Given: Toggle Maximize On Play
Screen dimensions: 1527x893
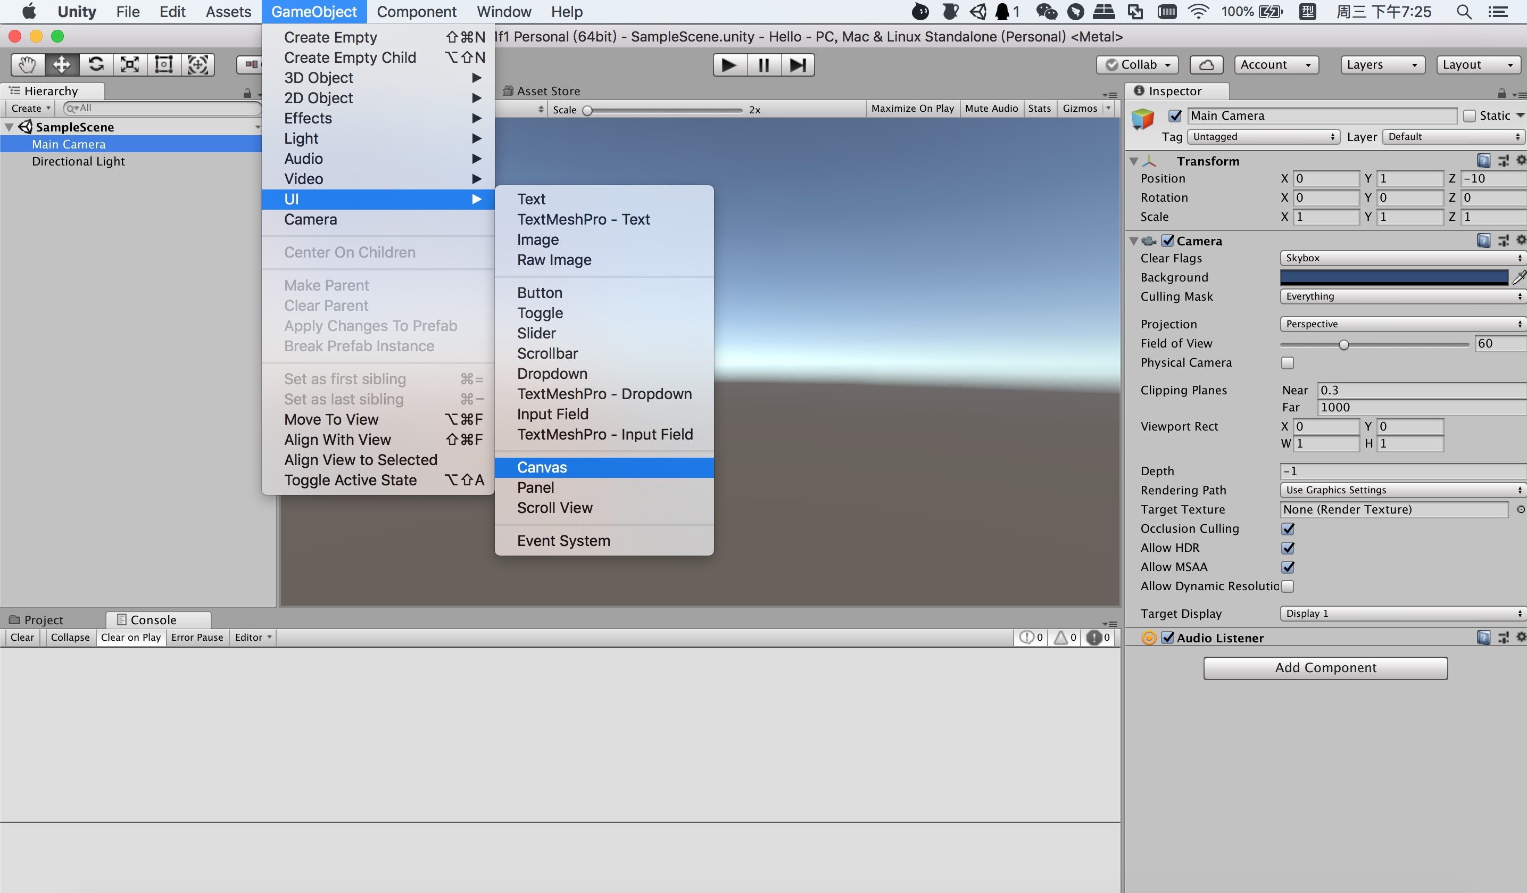Looking at the screenshot, I should pyautogui.click(x=912, y=109).
